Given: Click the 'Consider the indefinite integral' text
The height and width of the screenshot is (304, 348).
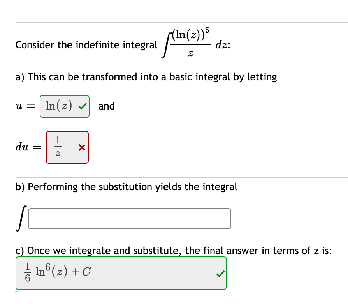Looking at the screenshot, I should point(85,45).
